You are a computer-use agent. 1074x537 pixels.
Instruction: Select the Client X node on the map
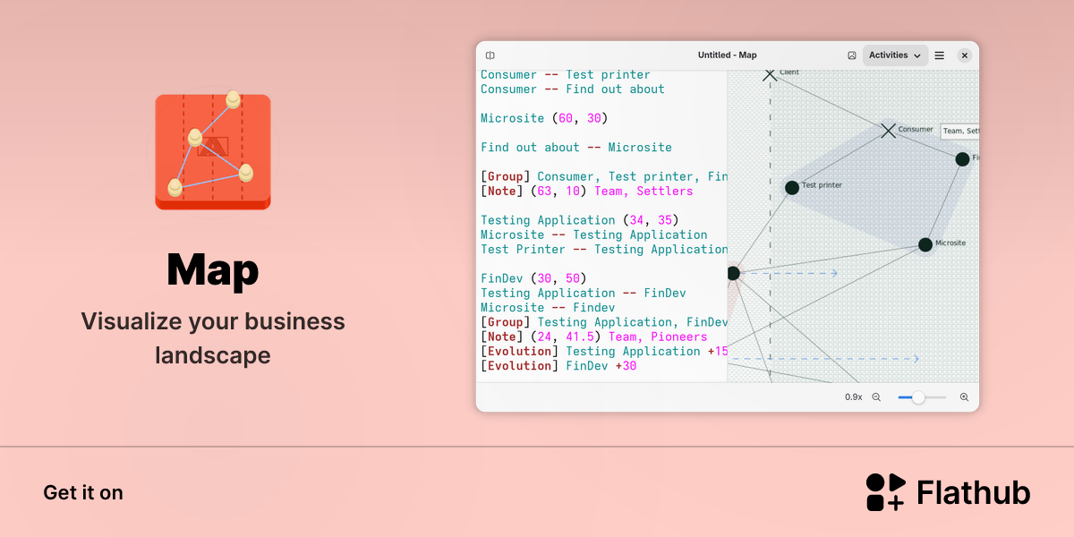770,74
